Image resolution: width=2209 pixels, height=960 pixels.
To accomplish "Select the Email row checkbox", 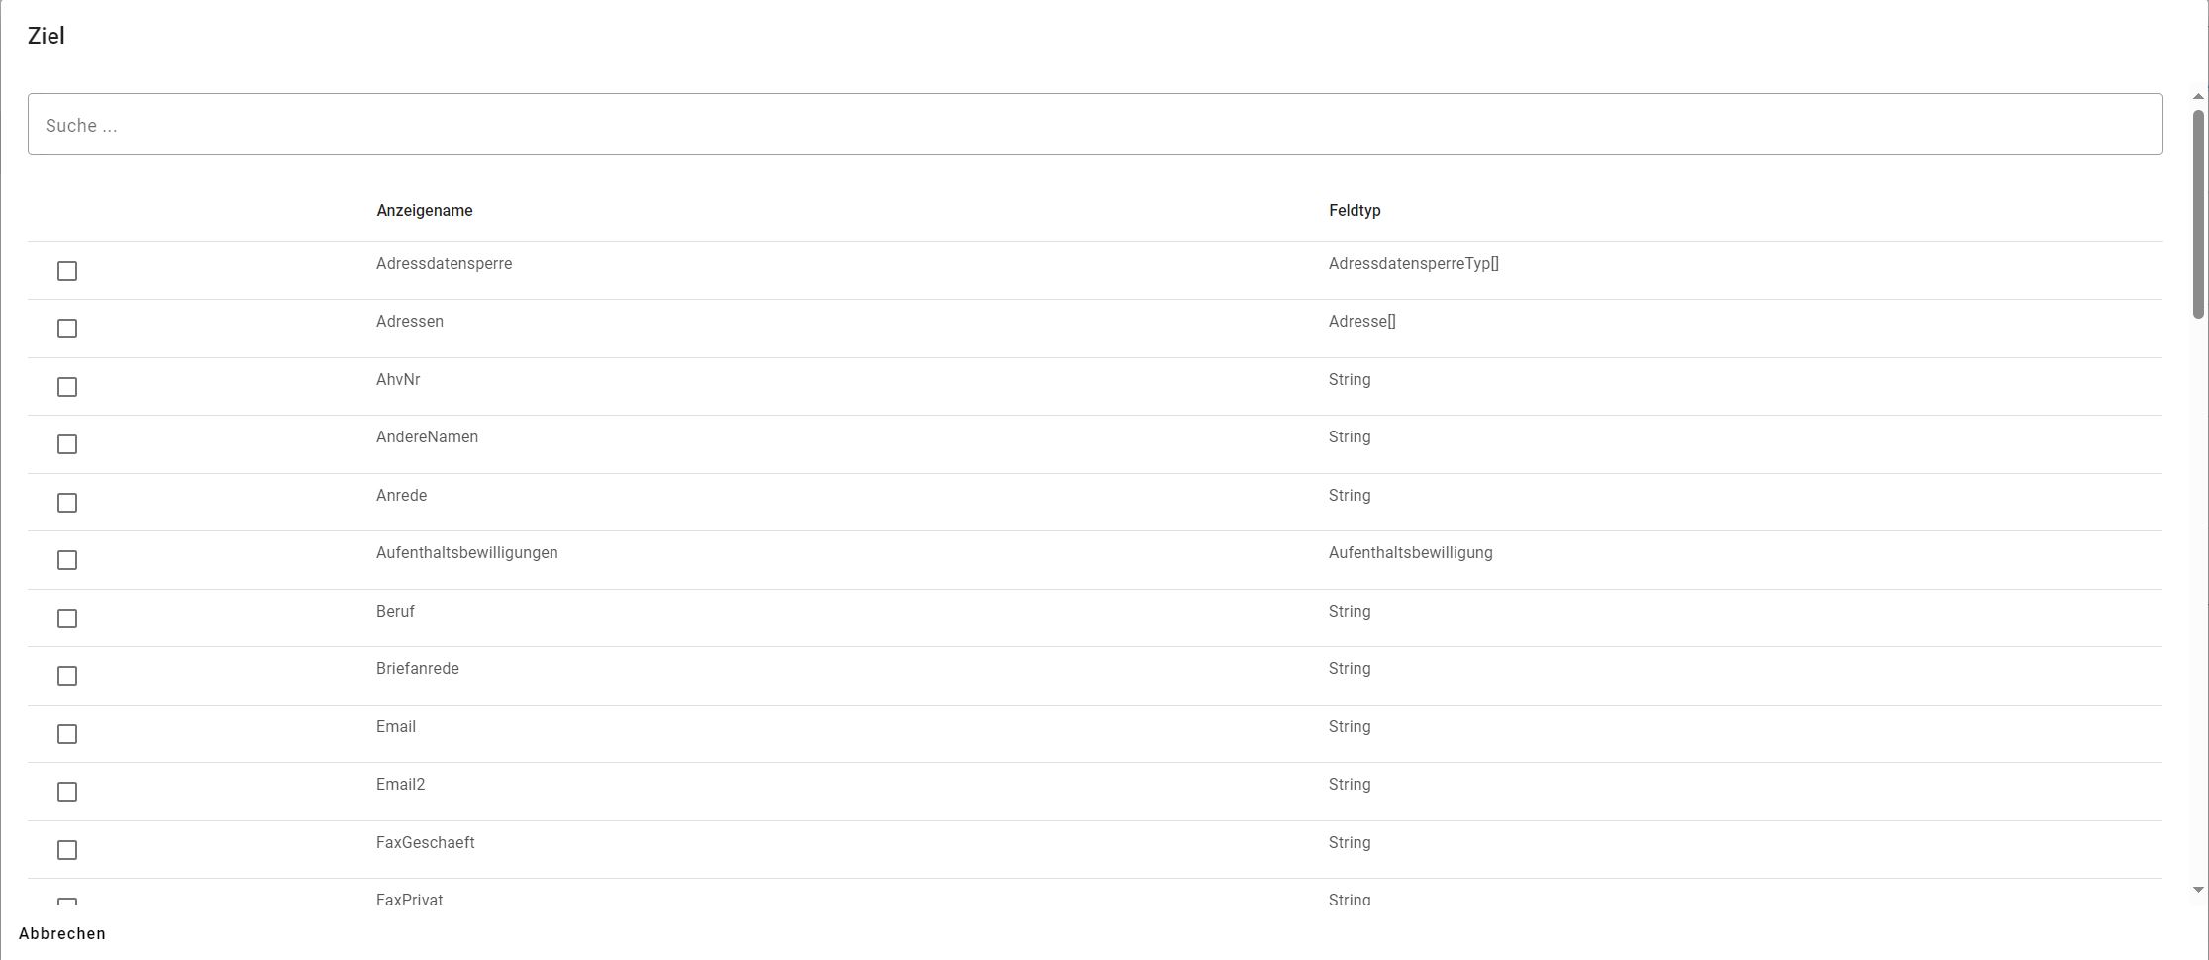I will [x=67, y=734].
